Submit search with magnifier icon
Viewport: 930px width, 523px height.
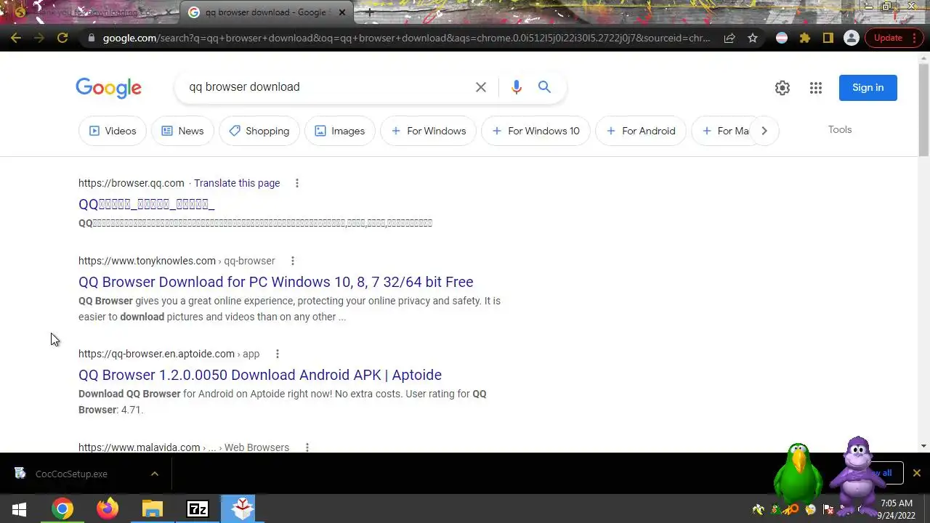[x=544, y=87]
